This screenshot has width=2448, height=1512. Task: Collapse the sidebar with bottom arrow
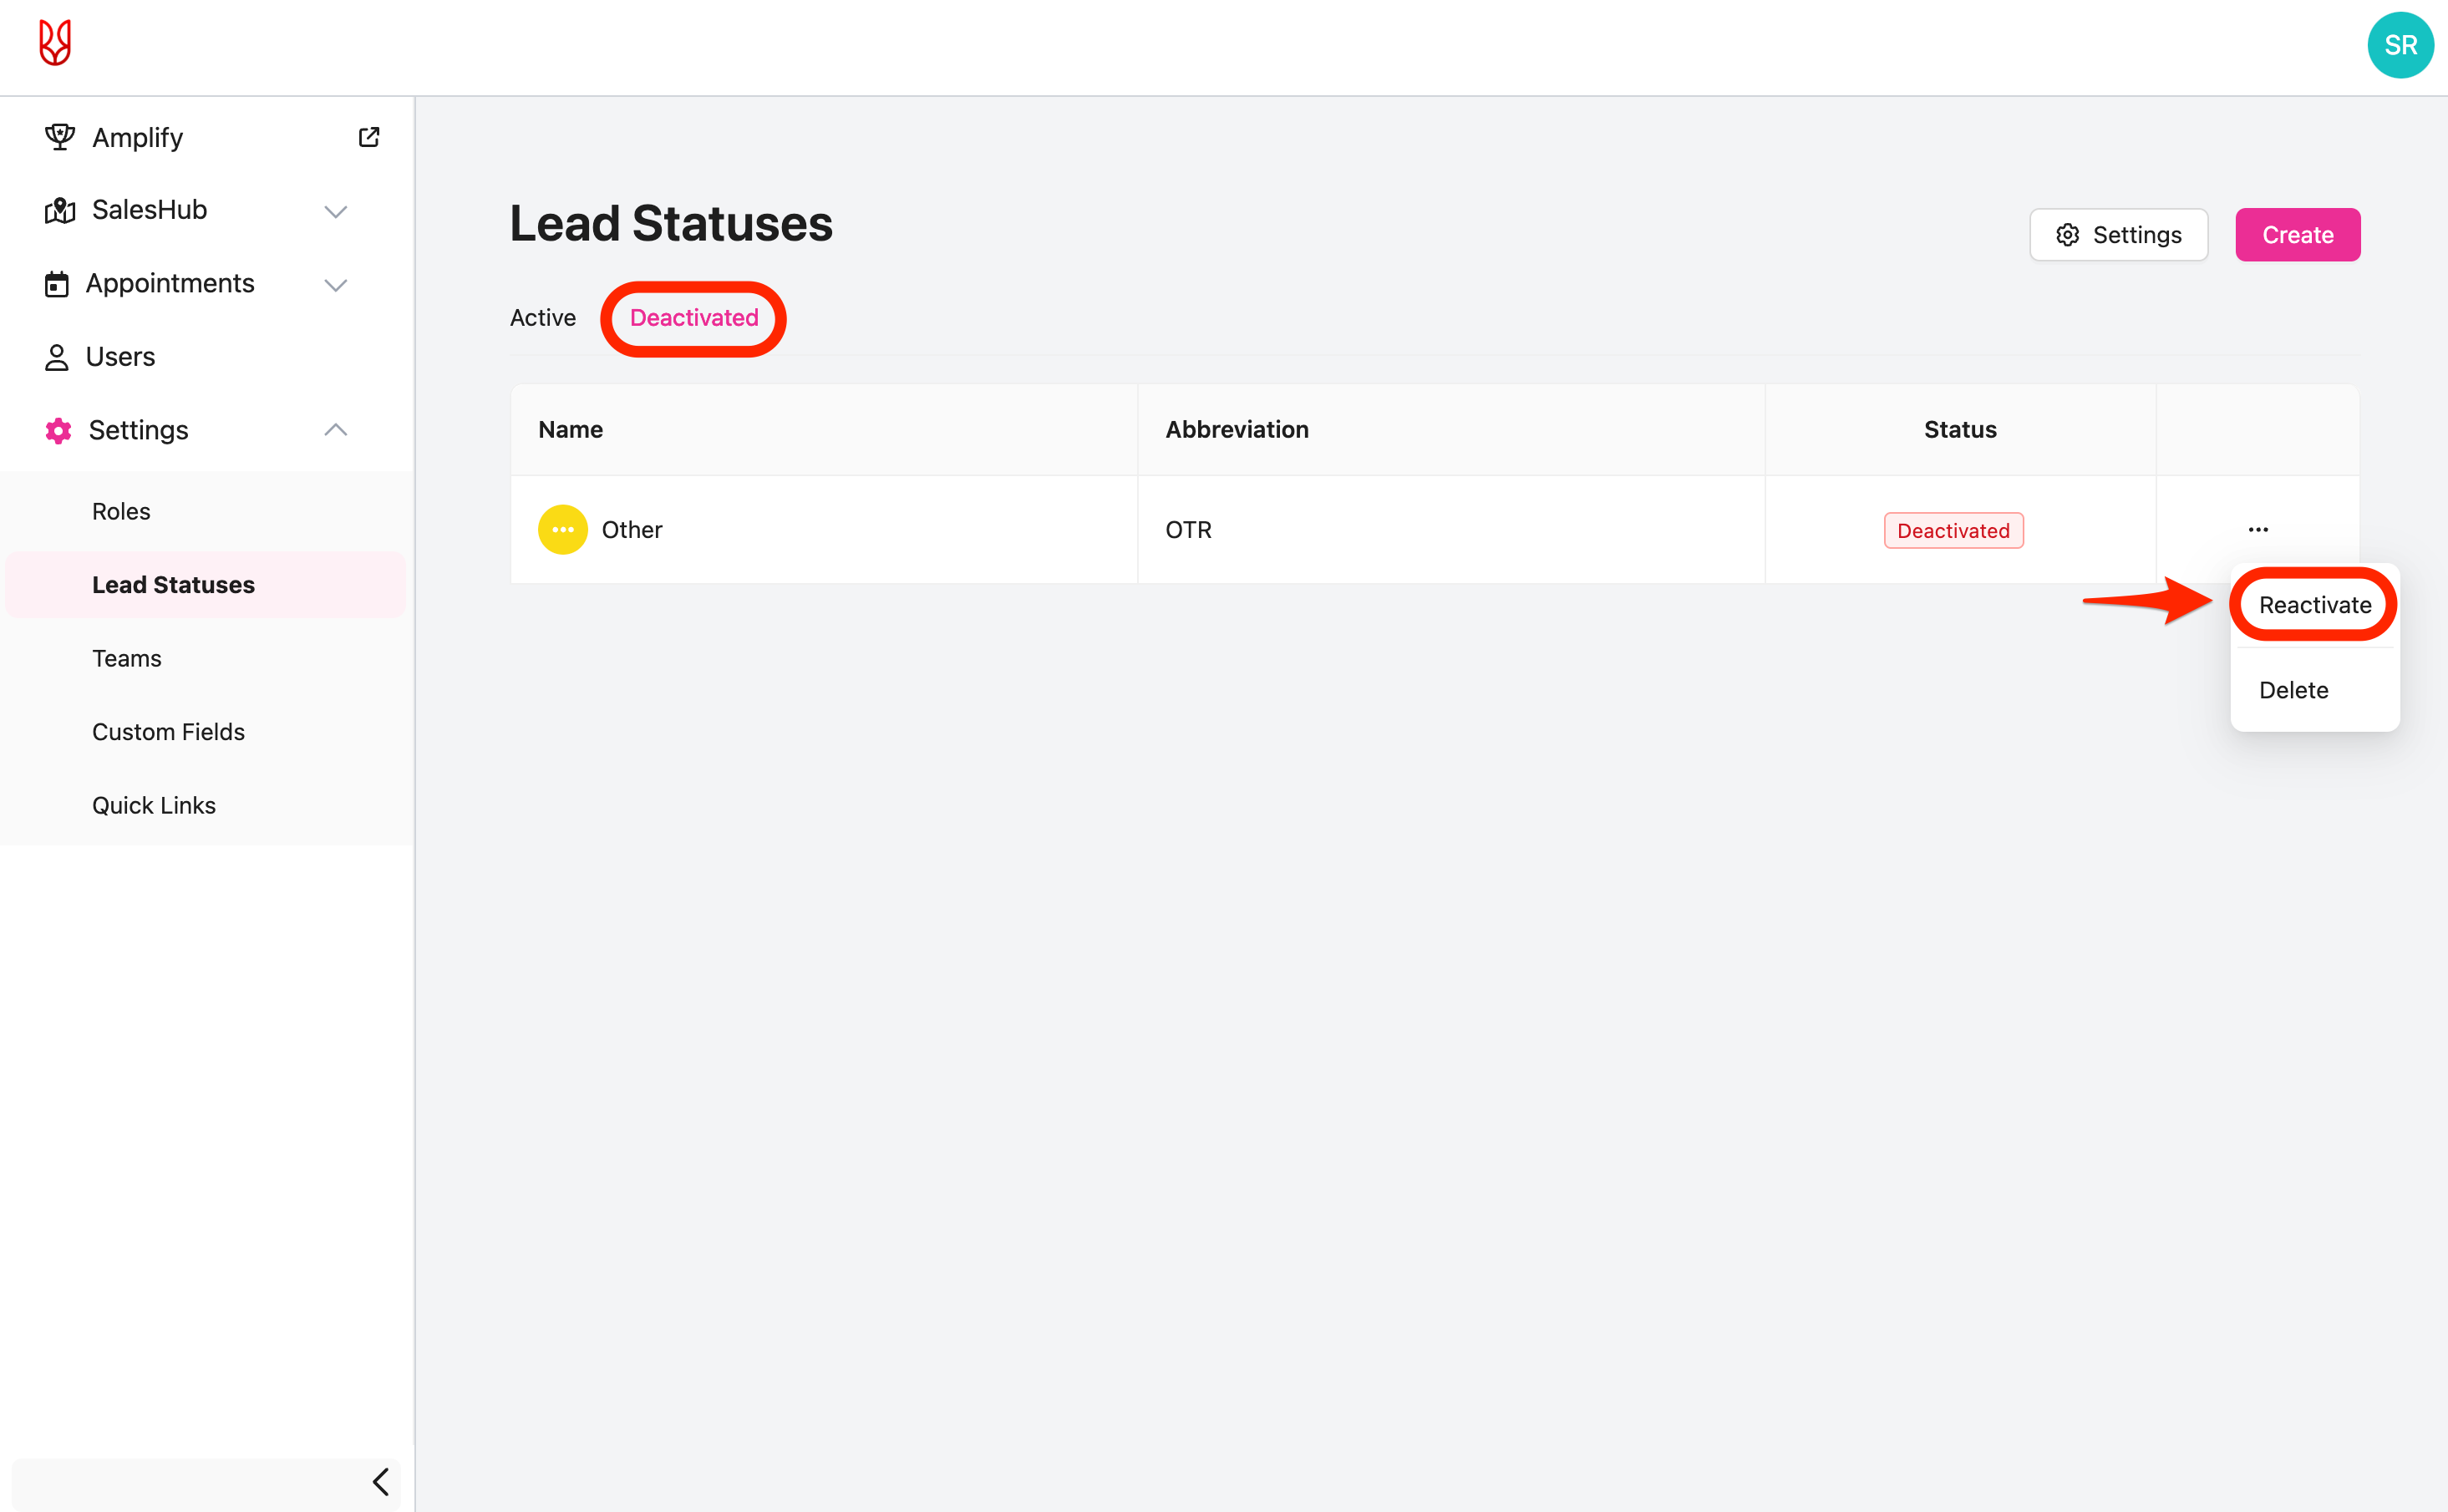(x=380, y=1481)
